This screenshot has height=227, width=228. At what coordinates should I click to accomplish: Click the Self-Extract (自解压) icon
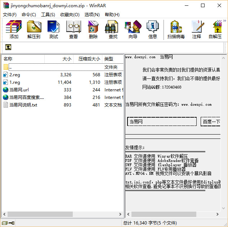[217, 26]
